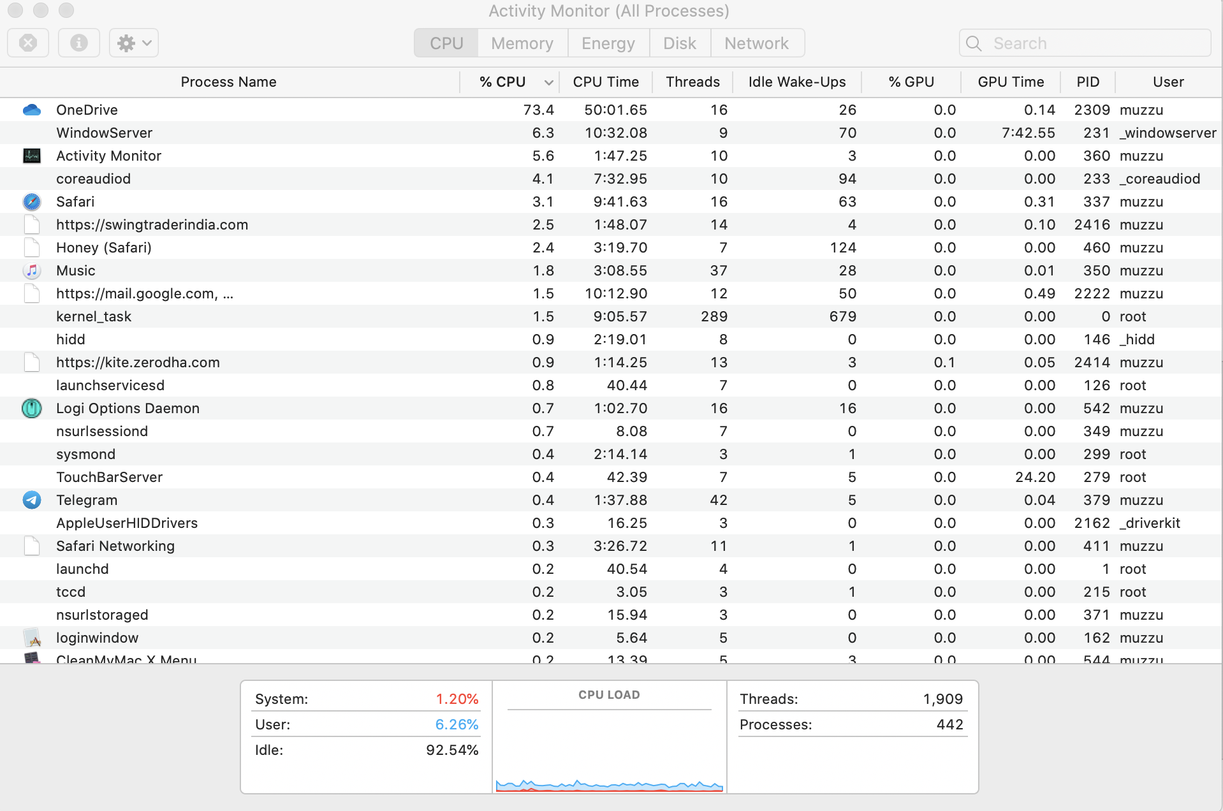Click the mail.google.com document icon
This screenshot has height=811, width=1223.
coord(32,293)
